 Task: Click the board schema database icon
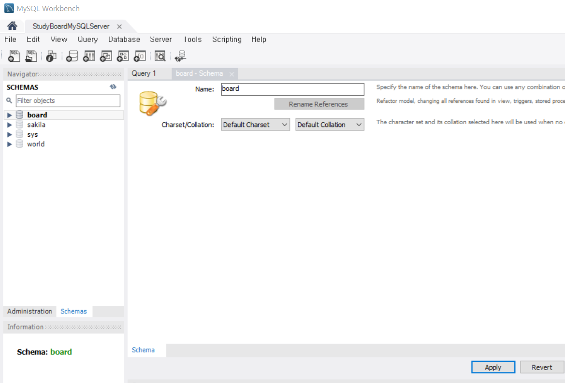click(x=20, y=115)
